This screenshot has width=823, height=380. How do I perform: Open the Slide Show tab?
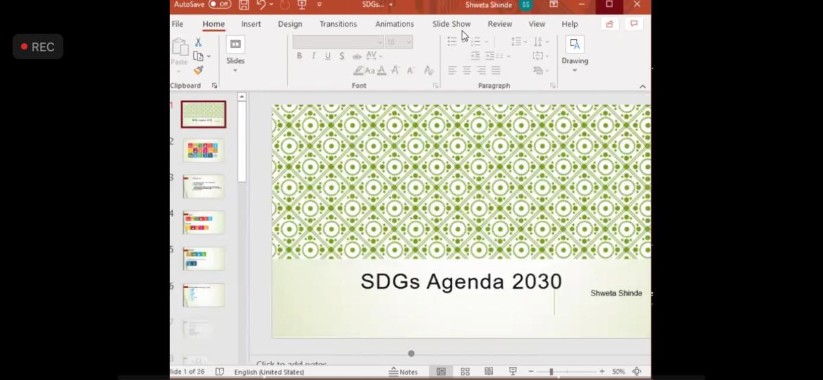click(451, 24)
